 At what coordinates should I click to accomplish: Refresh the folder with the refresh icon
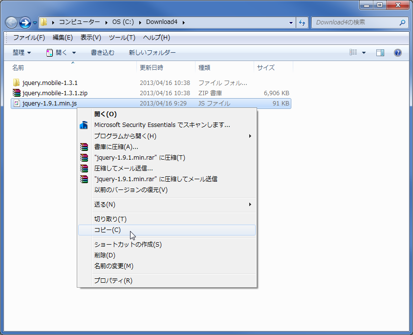click(x=302, y=22)
